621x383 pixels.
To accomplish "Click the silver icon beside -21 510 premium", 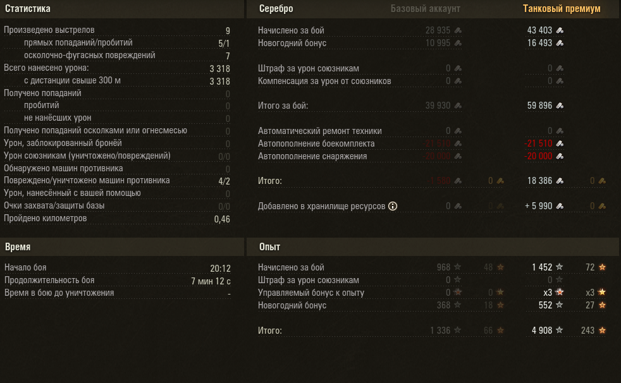I will click(560, 143).
